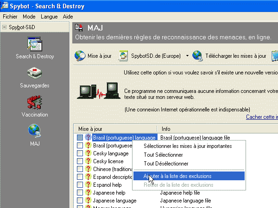The image size is (278, 208).
Task: Collapse the Spybot-S&D tree section
Action: pos(4,27)
